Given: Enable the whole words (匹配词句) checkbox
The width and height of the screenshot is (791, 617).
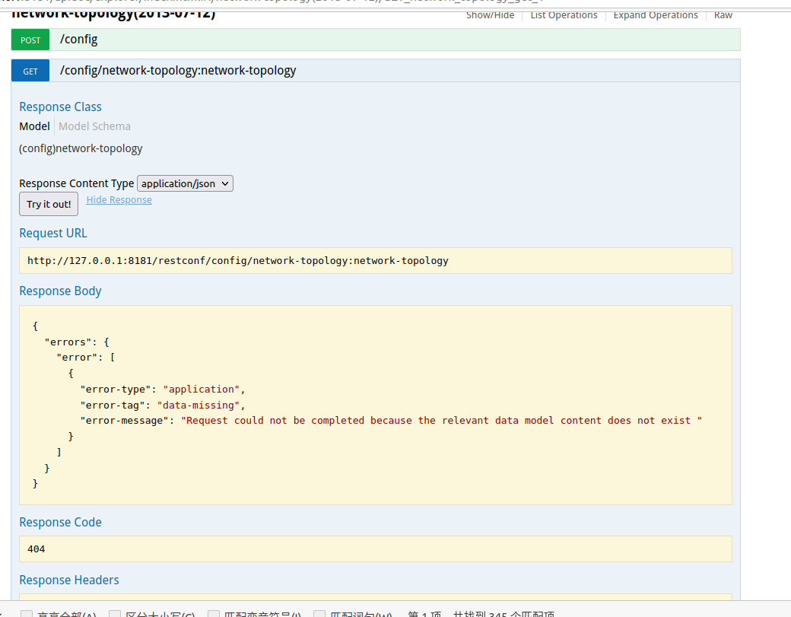Looking at the screenshot, I should click(x=319, y=613).
